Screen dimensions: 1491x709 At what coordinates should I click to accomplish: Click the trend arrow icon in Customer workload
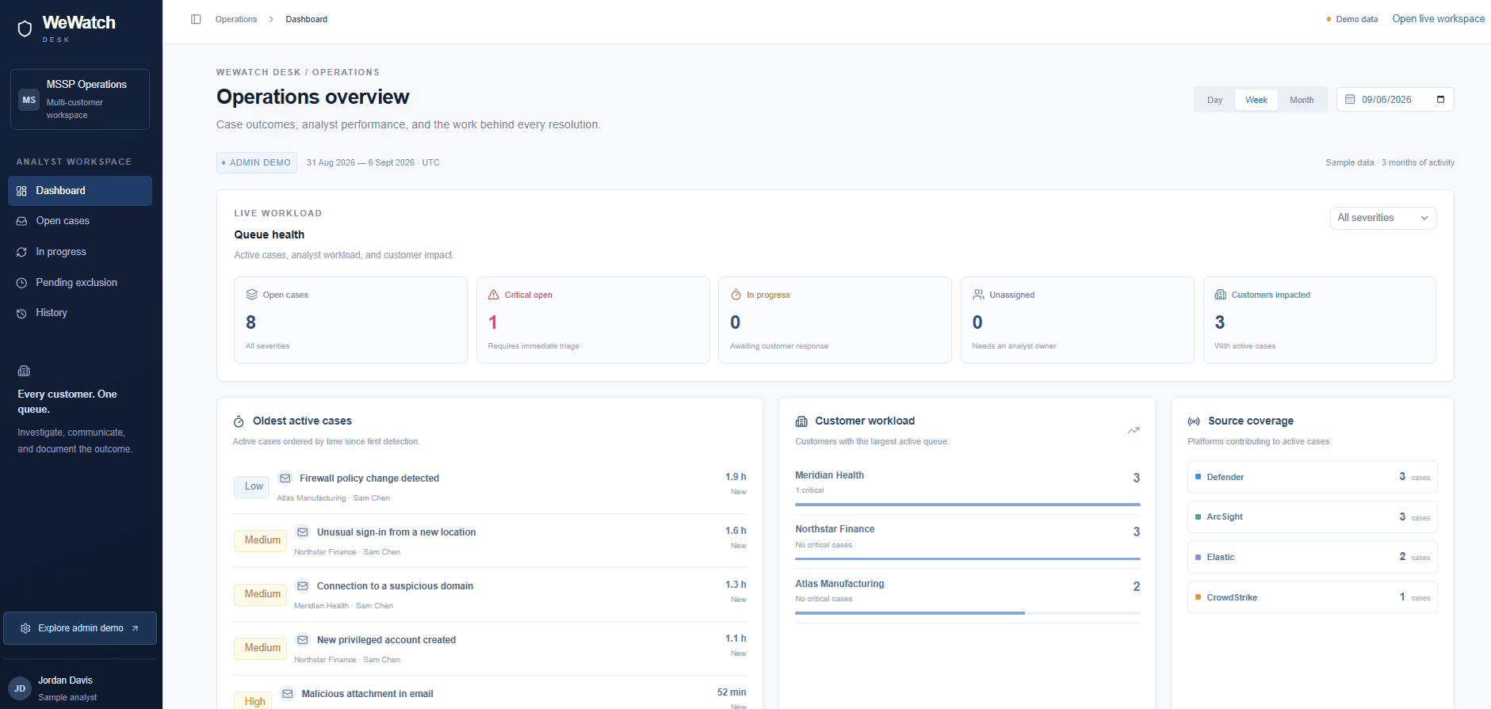click(1134, 430)
